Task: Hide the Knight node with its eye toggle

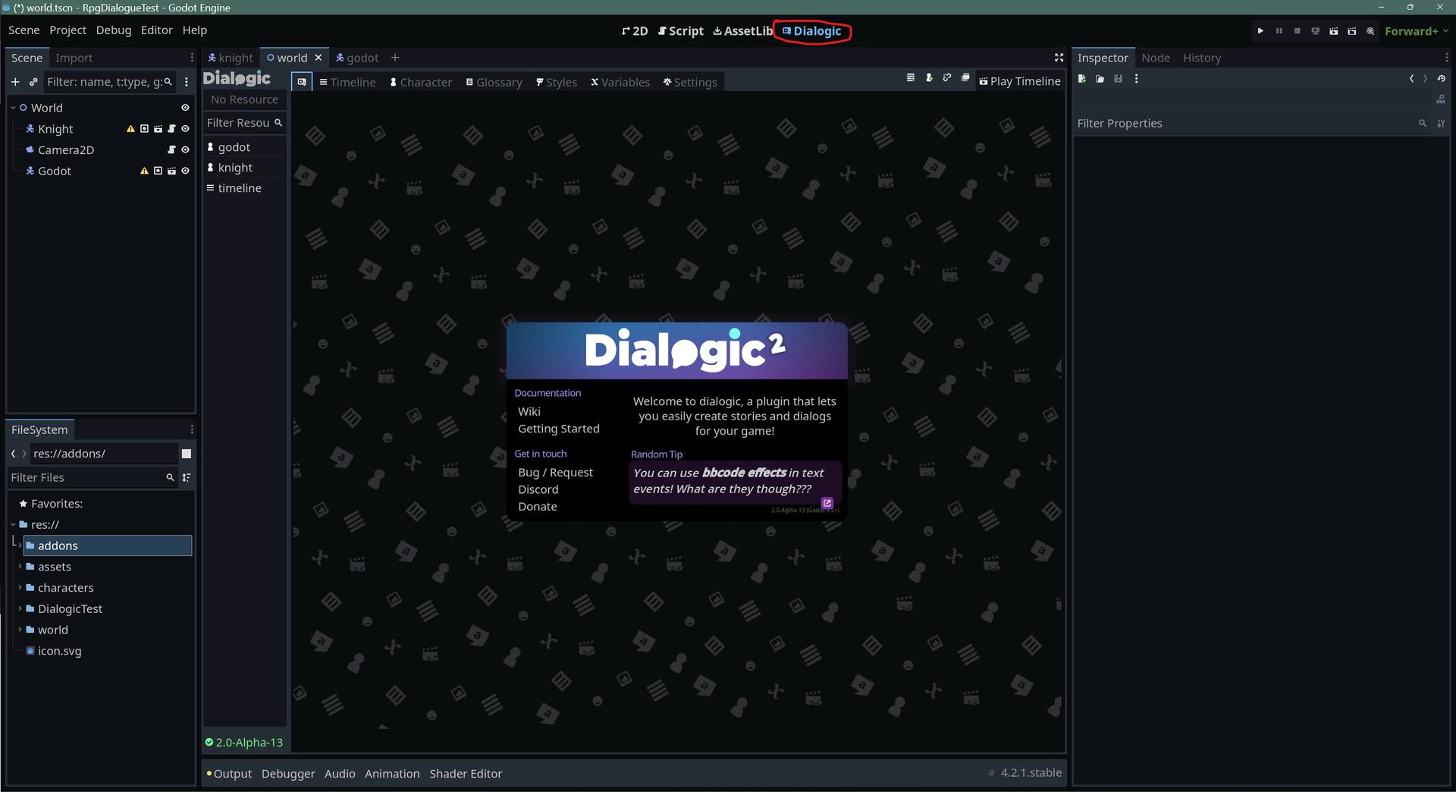Action: 185,128
